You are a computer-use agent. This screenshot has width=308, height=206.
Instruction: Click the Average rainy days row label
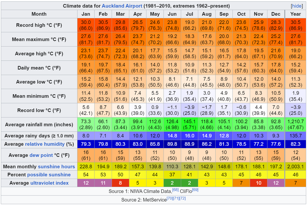(x=39, y=136)
